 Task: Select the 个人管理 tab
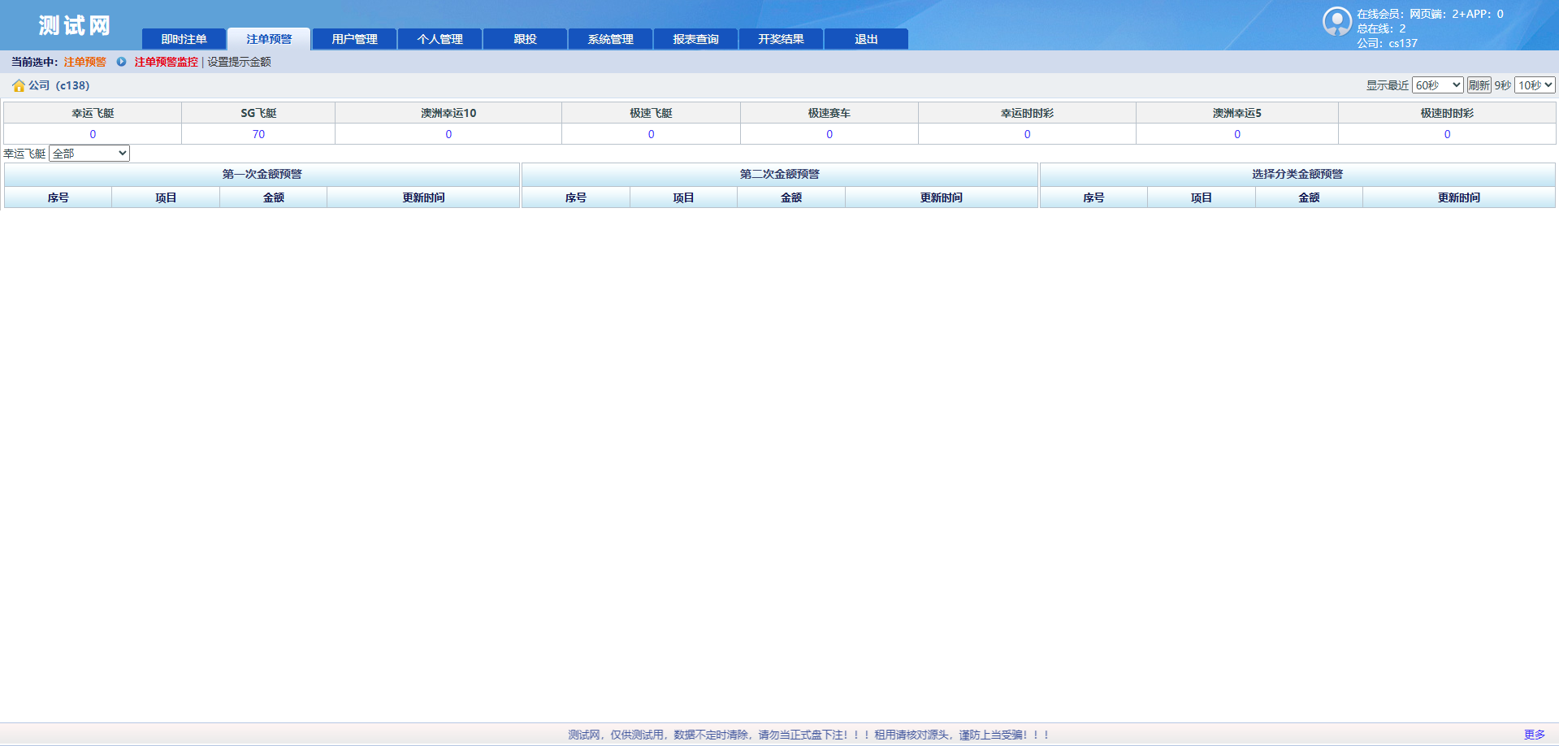pos(440,39)
